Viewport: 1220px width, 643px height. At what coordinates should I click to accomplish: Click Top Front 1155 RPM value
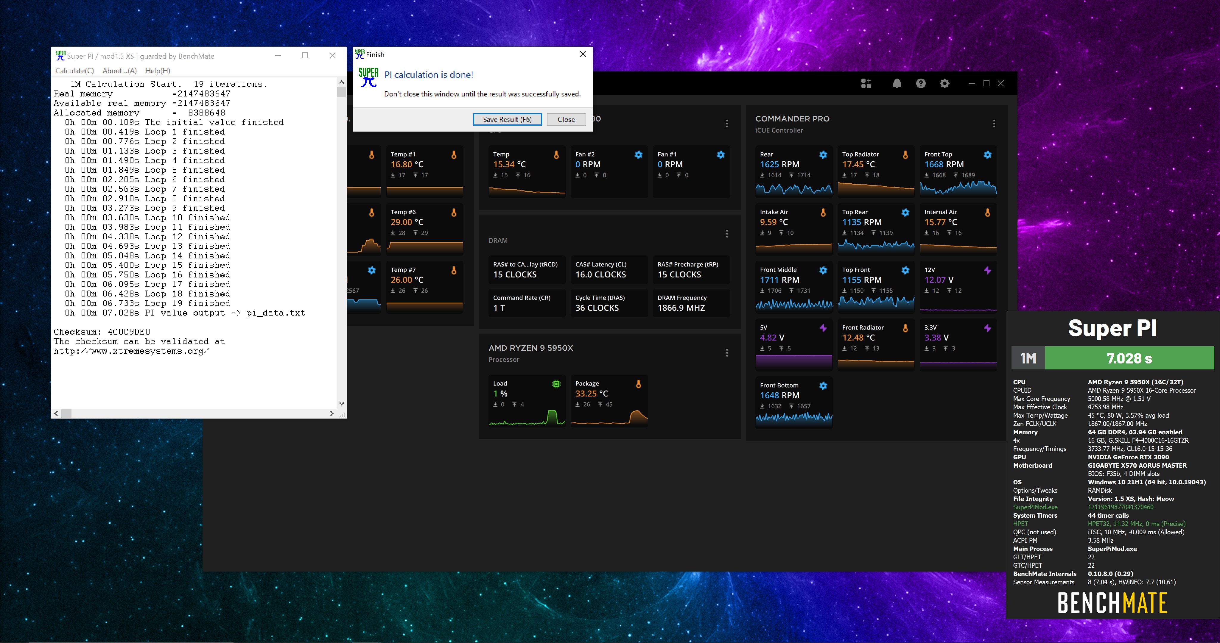coord(861,280)
